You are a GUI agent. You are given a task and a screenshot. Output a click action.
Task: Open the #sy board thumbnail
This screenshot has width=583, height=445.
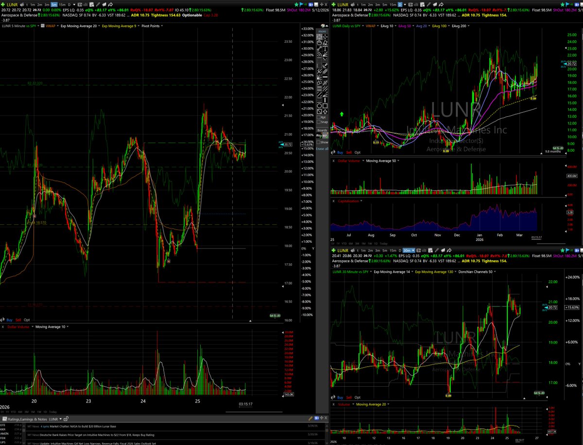click(x=319, y=136)
